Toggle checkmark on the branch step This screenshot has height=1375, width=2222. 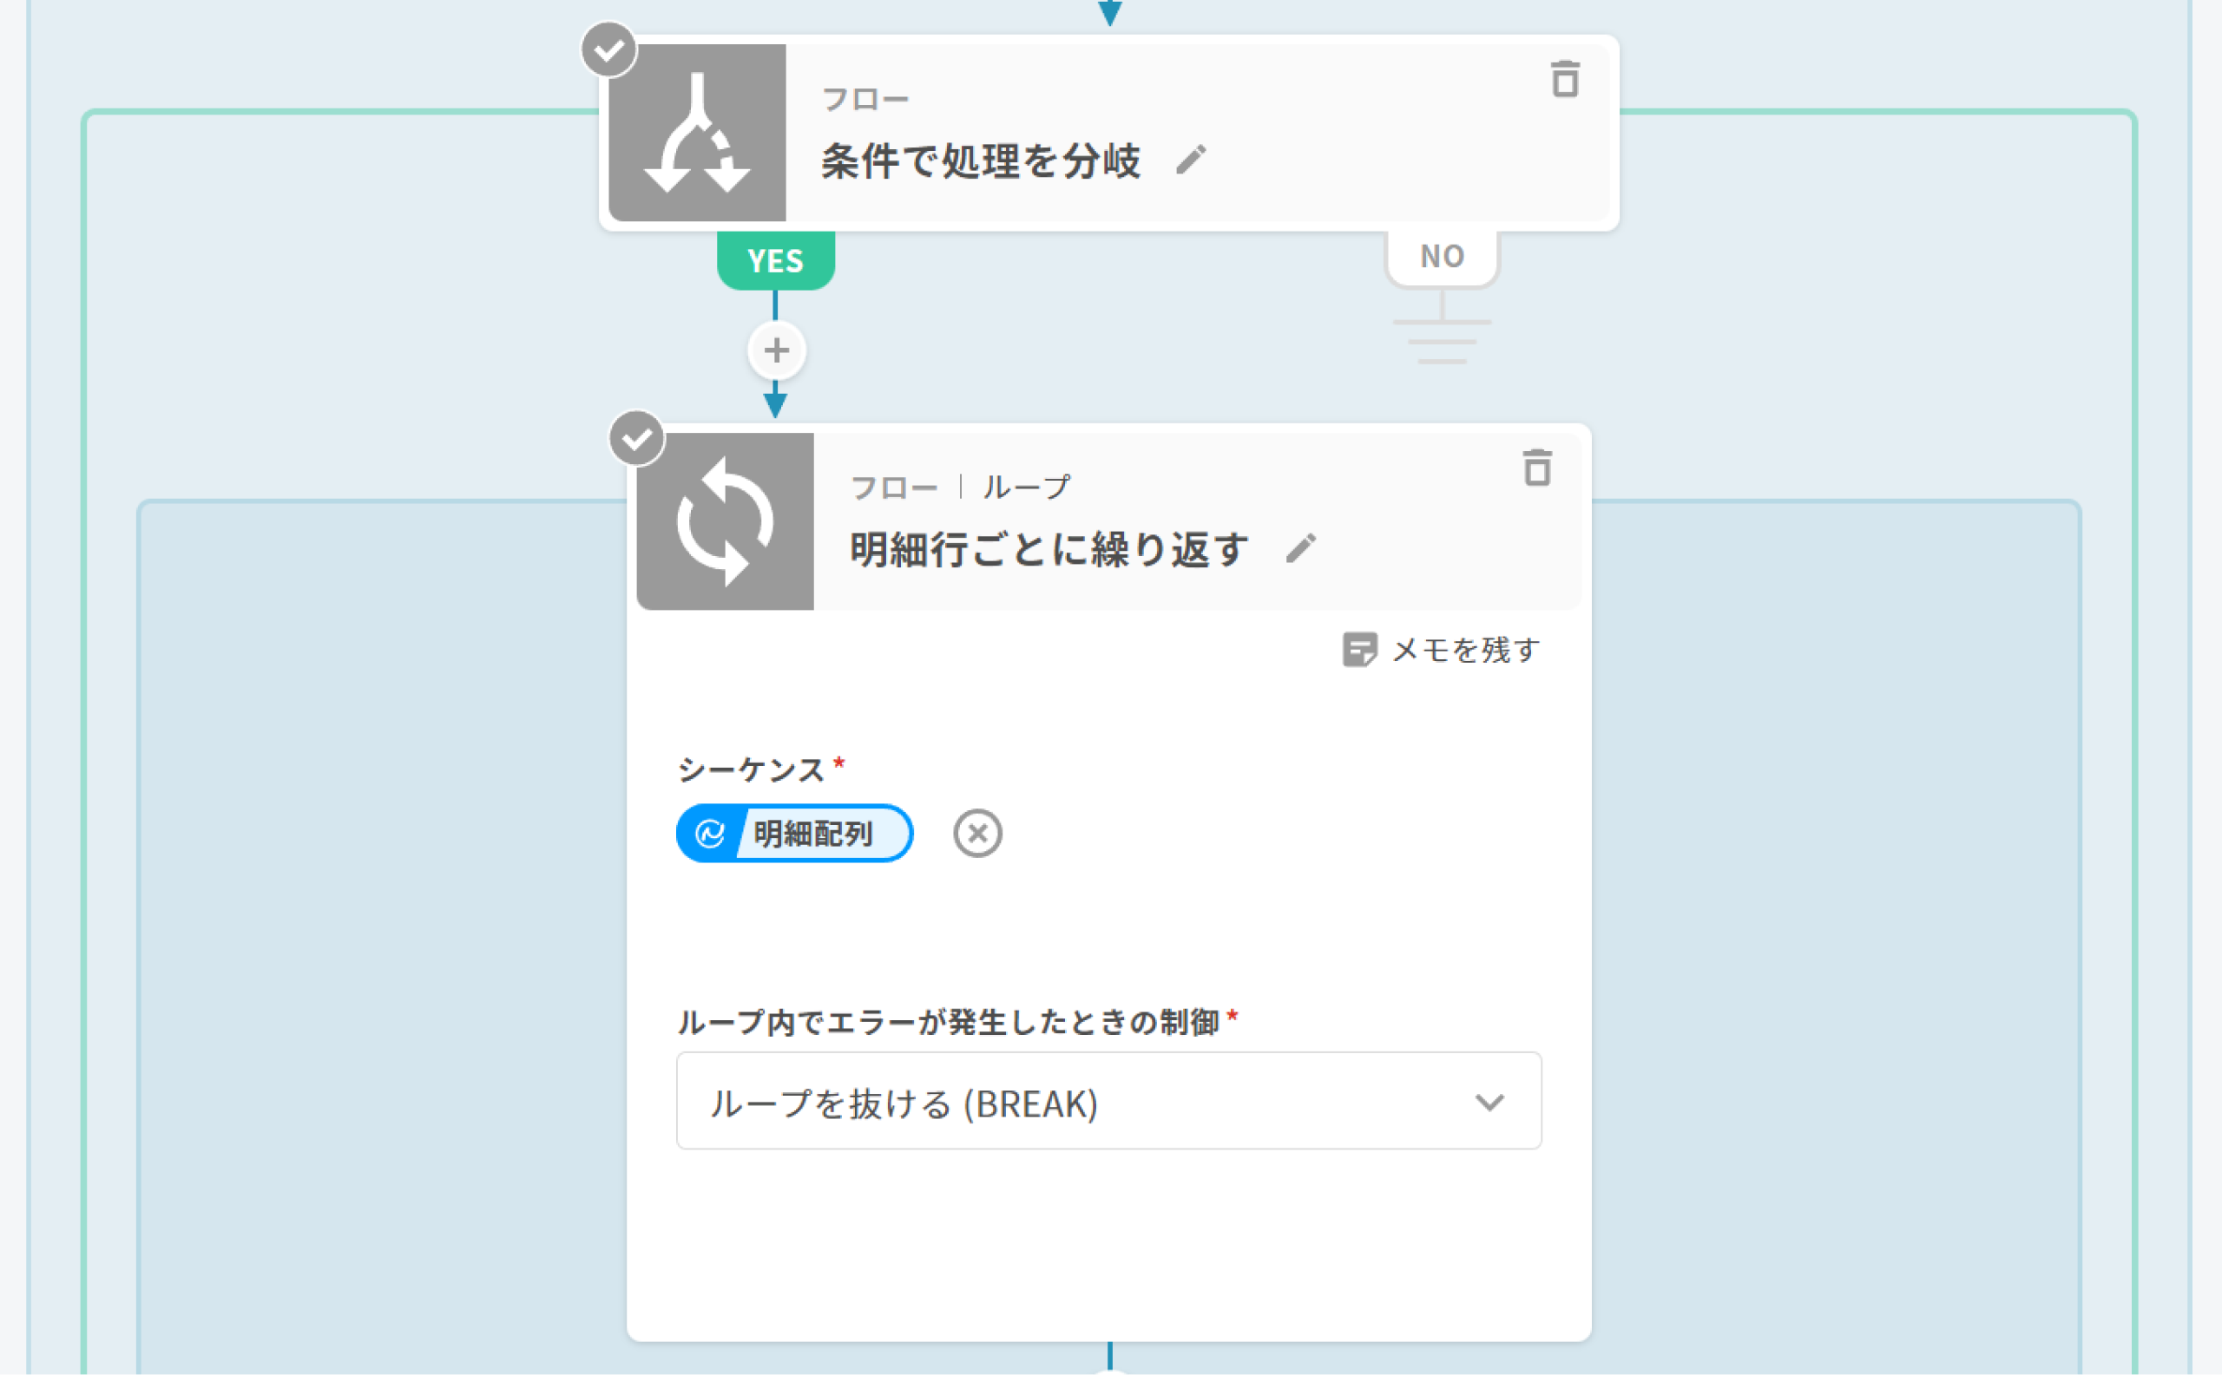608,50
